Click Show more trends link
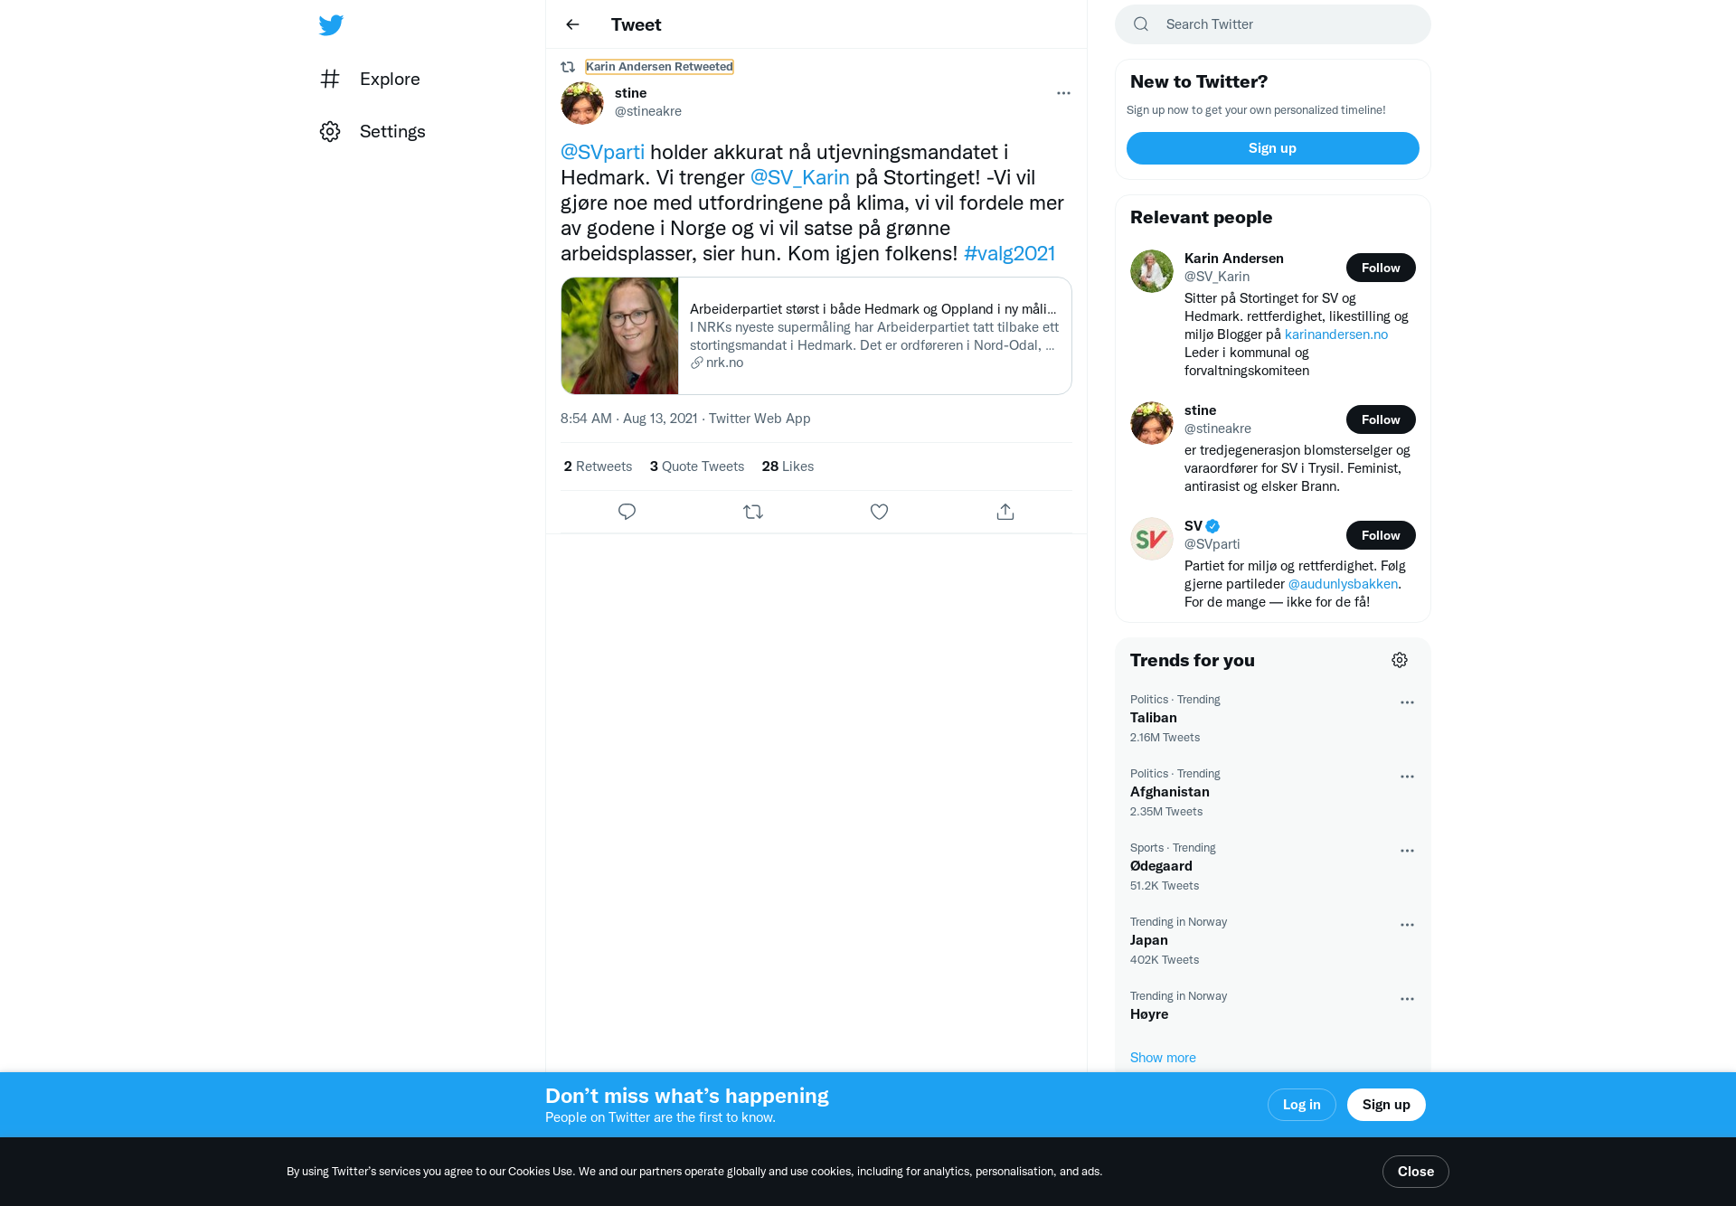 click(x=1163, y=1058)
